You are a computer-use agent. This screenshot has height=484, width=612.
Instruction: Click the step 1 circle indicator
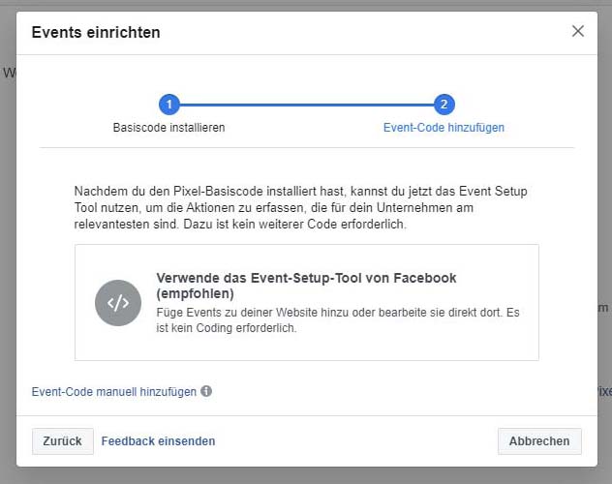pos(169,105)
